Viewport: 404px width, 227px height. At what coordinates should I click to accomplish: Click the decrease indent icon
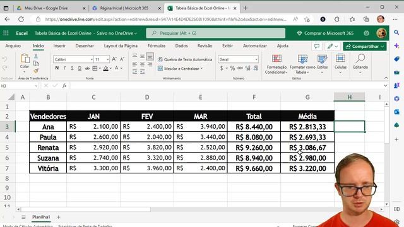[x=134, y=72]
